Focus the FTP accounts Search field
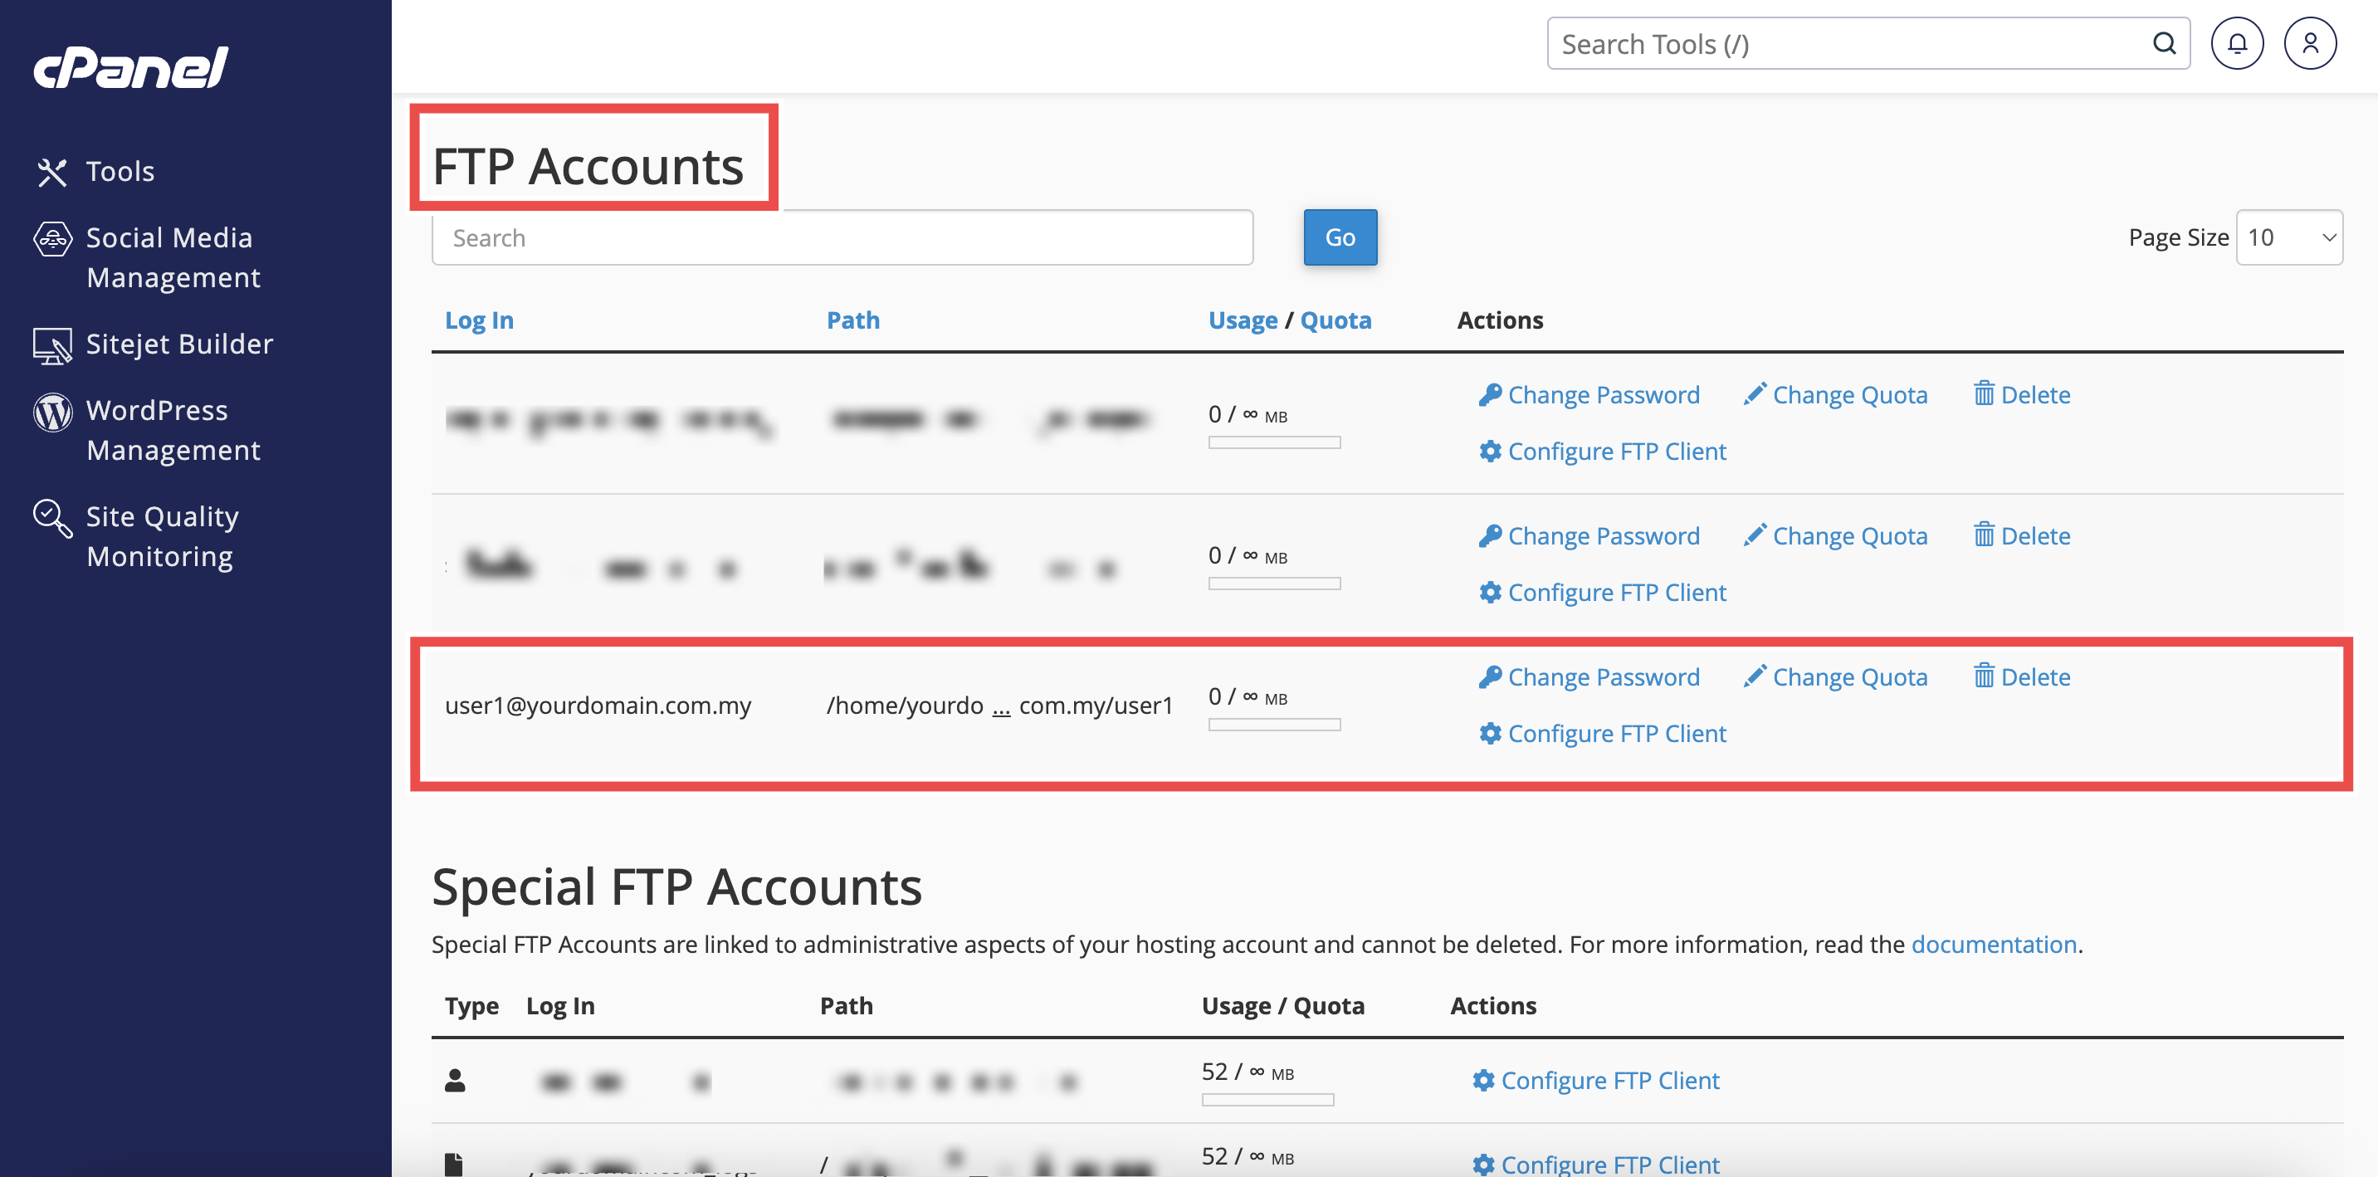 pos(842,237)
